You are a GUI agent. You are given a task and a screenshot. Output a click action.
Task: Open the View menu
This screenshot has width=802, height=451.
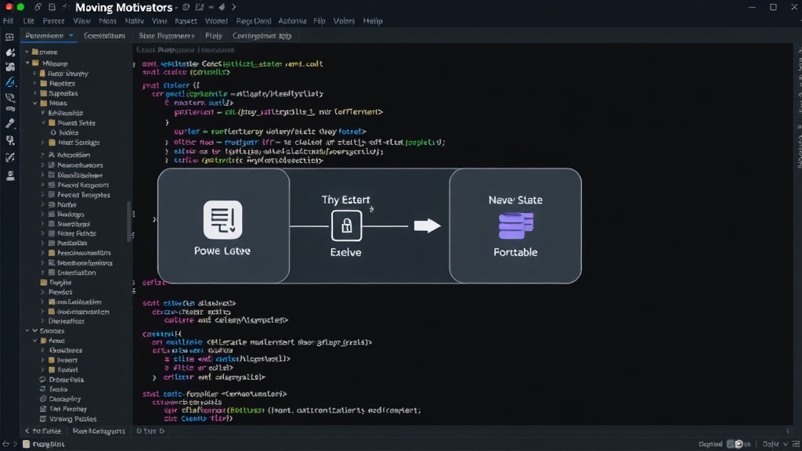(81, 21)
